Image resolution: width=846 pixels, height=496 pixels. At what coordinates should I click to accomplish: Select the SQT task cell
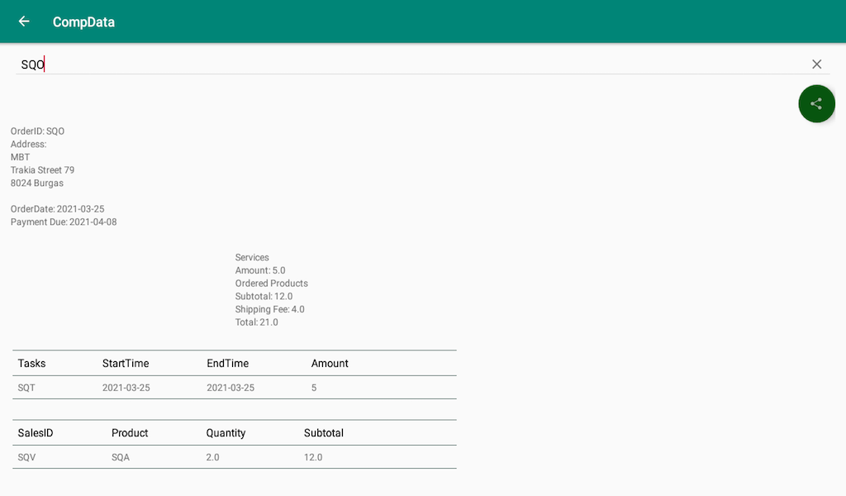(x=26, y=388)
